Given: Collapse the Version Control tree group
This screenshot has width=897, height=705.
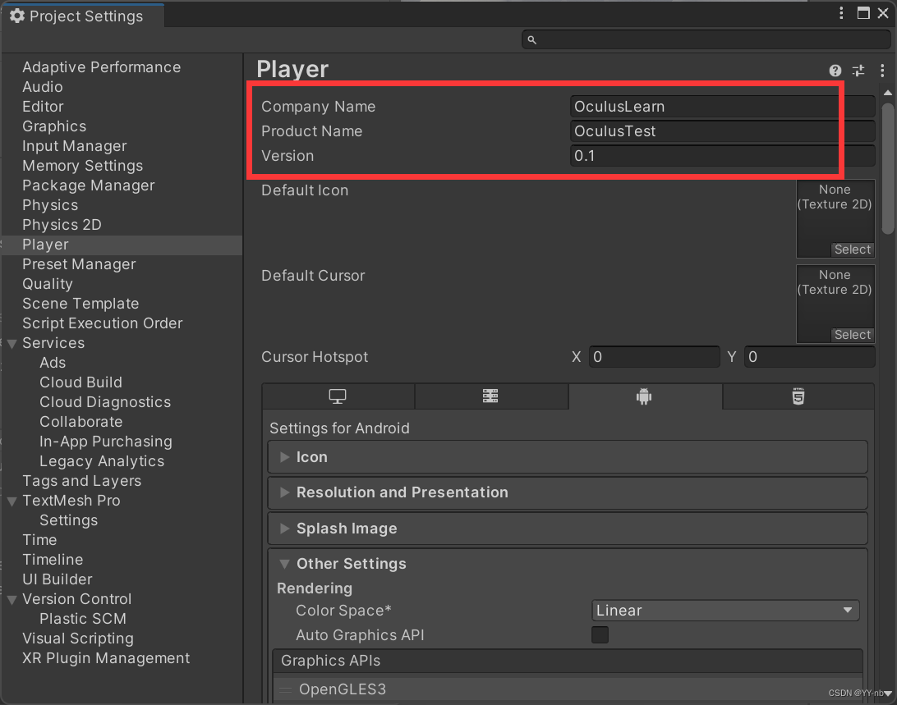Looking at the screenshot, I should click(12, 600).
